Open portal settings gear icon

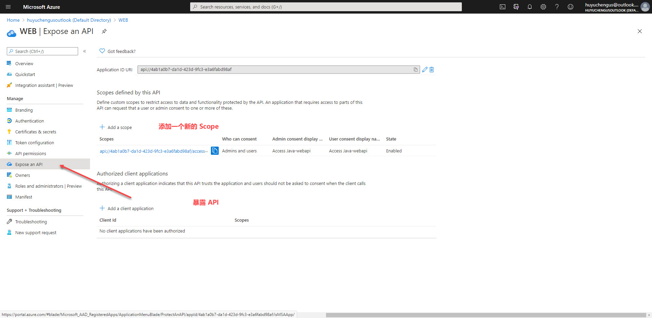tap(543, 7)
